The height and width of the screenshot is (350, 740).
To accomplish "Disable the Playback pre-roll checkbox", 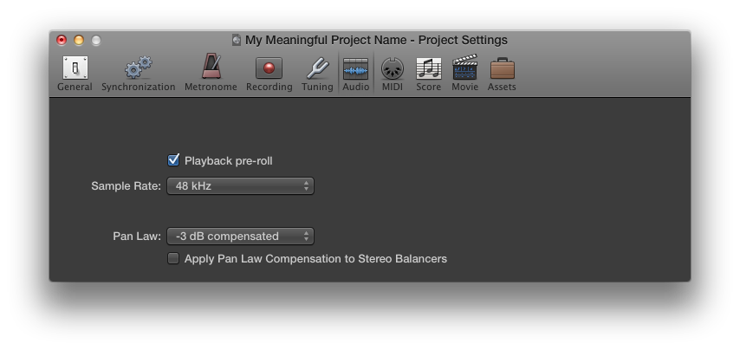I will click(173, 160).
